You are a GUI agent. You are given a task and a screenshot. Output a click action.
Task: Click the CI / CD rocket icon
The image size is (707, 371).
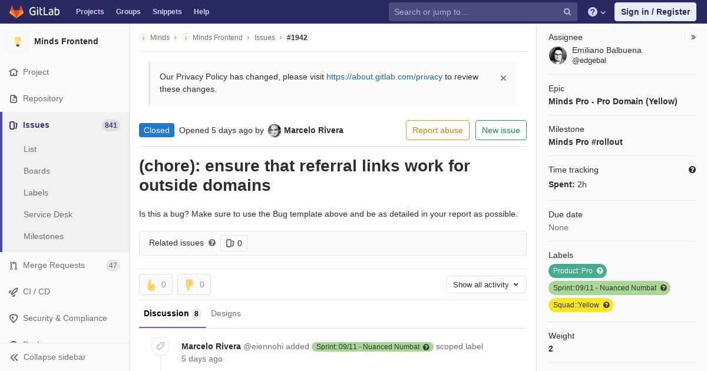14,291
